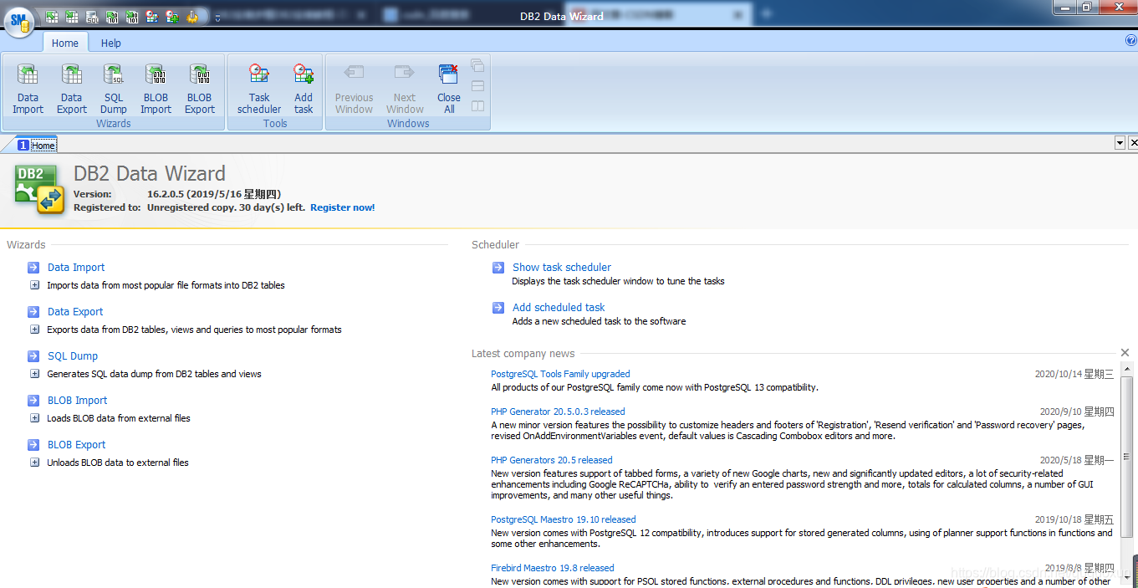
Task: Click Next Window ribbon button
Action: tap(406, 89)
